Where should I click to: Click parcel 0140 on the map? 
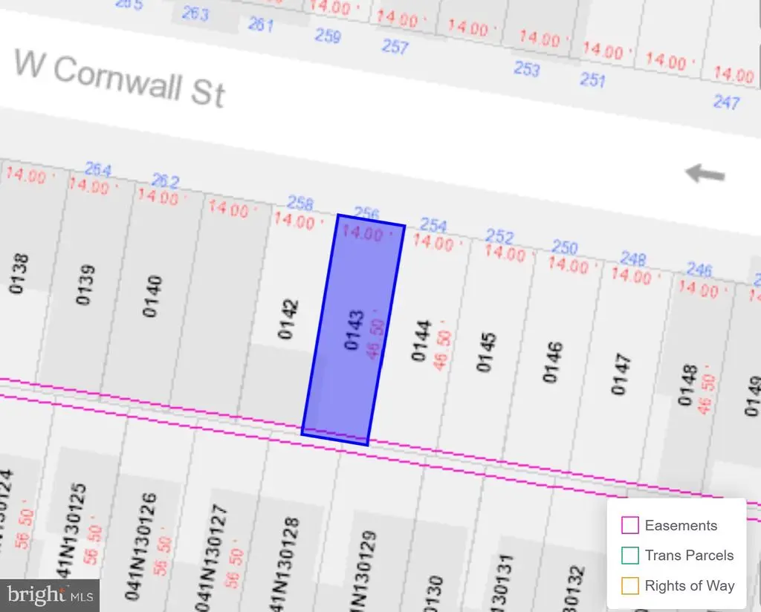click(x=153, y=296)
